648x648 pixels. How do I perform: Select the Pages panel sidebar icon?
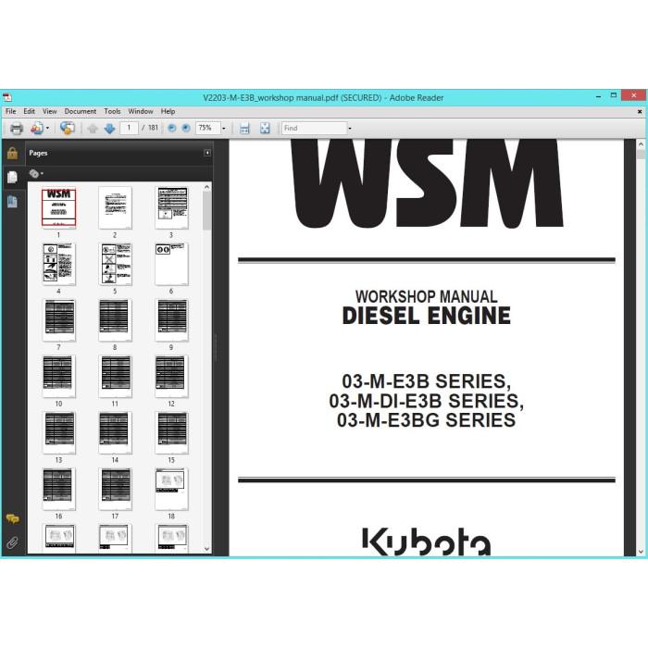tap(12, 178)
